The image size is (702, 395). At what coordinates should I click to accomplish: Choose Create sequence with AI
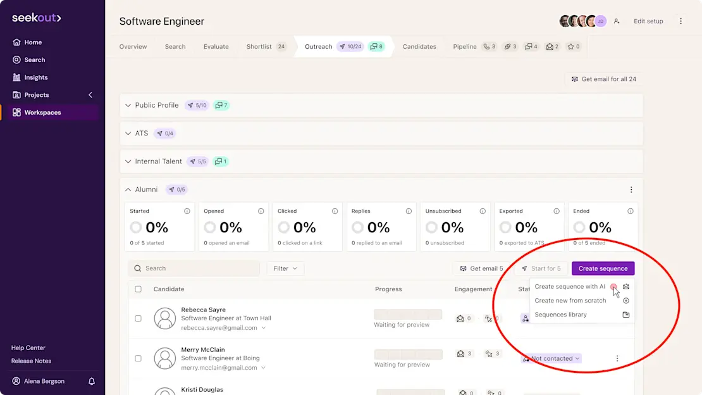click(x=582, y=287)
